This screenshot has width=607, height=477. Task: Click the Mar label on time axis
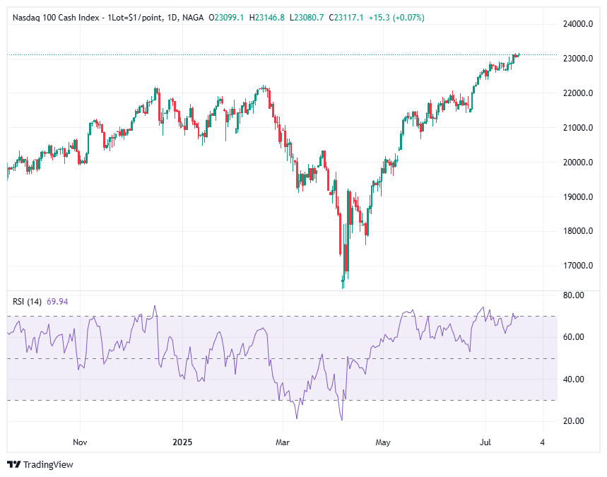point(282,442)
